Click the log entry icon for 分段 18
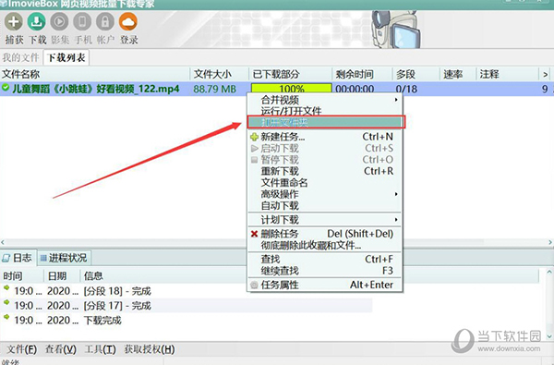The image size is (554, 365). (6, 288)
